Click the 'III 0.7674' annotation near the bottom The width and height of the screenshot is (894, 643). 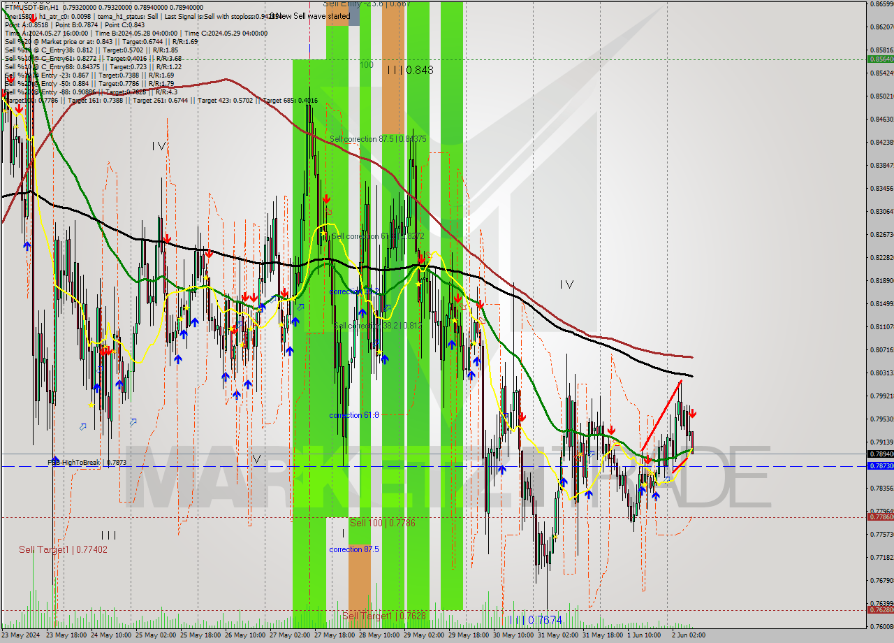point(531,620)
